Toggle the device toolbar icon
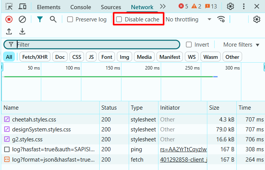265x170 pixels. click(x=22, y=7)
